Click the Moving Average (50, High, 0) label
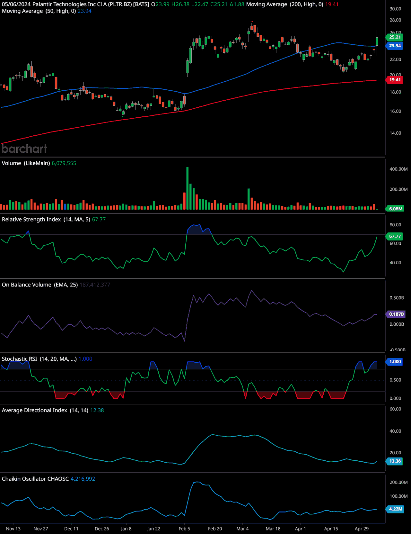Viewport: 411px width, 534px height. click(x=39, y=11)
